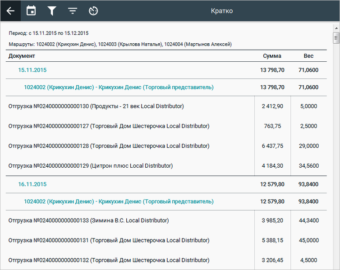This screenshot has width=340, height=270.
Task: Click the timer refresh icon
Action: (93, 11)
